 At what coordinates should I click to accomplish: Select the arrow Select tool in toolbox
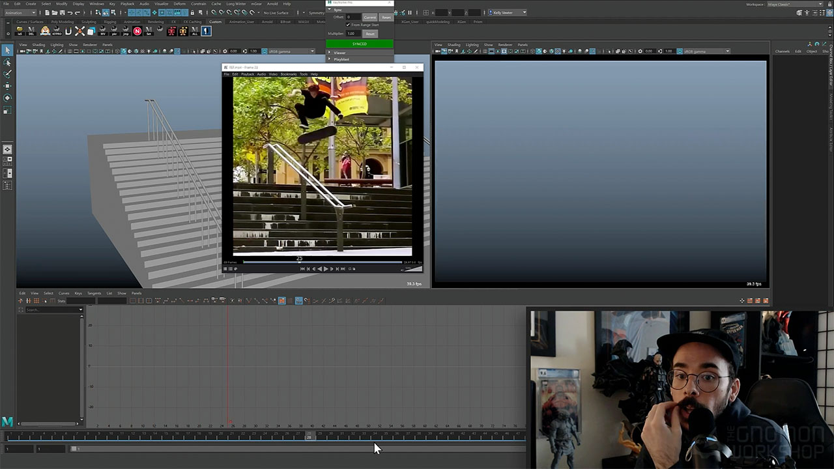[7, 51]
